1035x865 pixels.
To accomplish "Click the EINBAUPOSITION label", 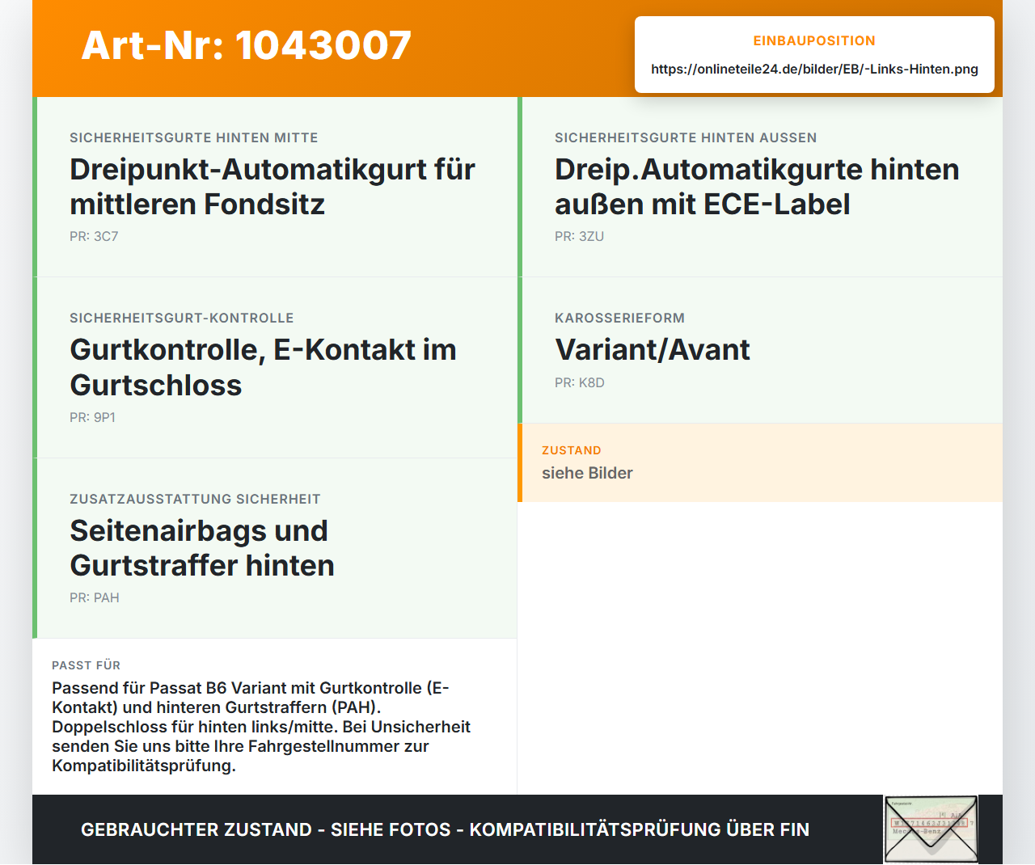I will tap(814, 40).
